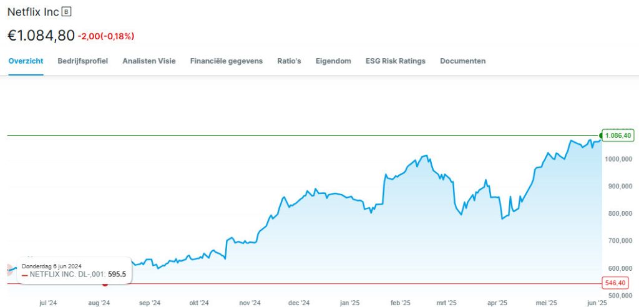Show the Eigendom tab

333,61
